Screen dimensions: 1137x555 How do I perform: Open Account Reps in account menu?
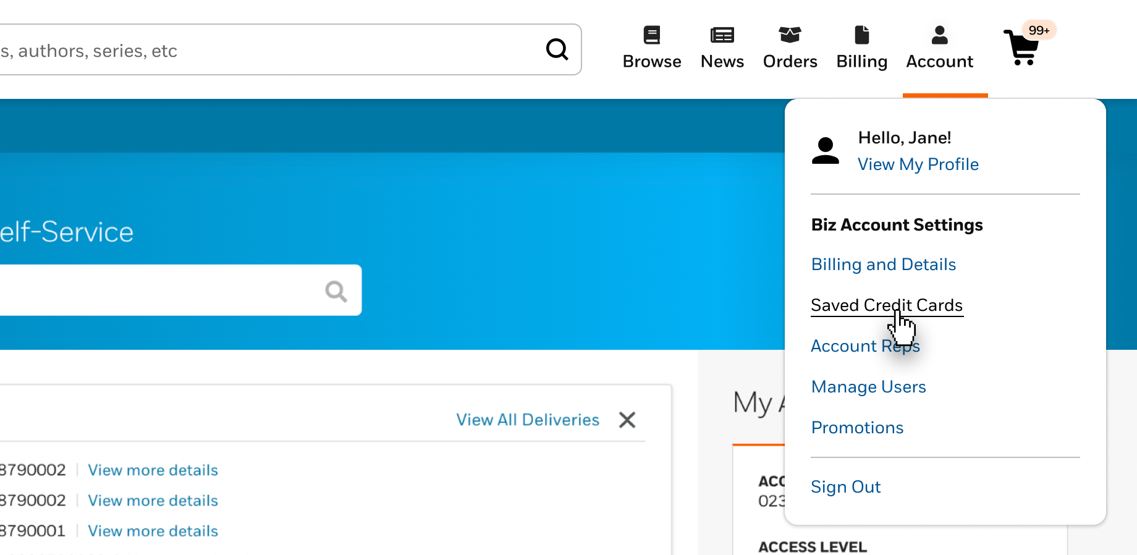point(864,346)
